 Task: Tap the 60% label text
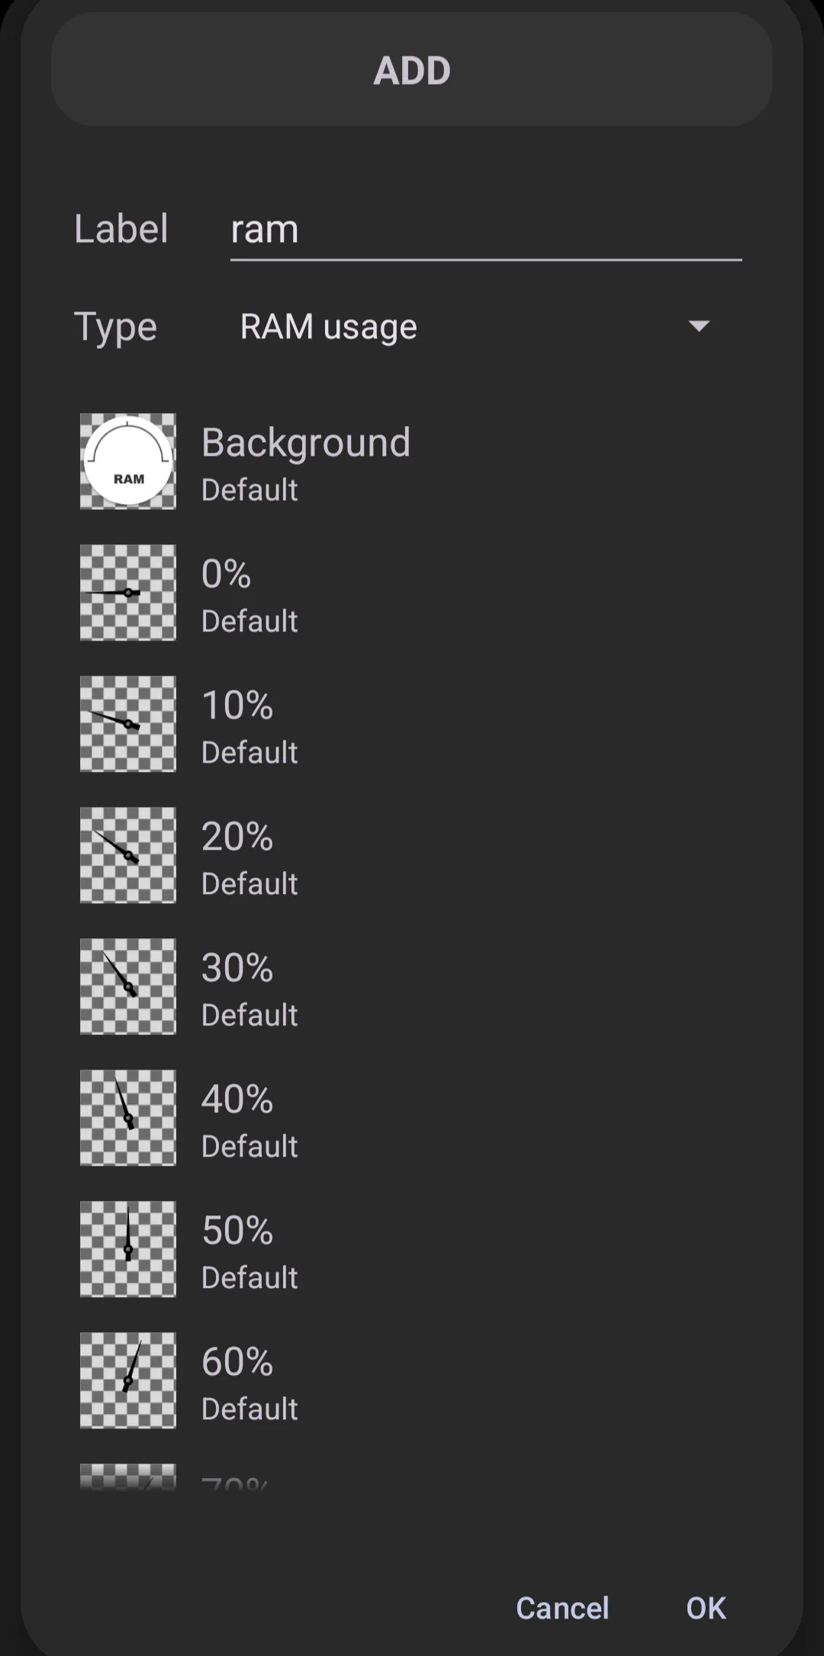(237, 1362)
